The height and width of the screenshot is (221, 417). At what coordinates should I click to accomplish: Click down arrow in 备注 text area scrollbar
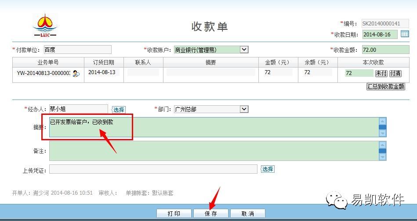pyautogui.click(x=382, y=157)
